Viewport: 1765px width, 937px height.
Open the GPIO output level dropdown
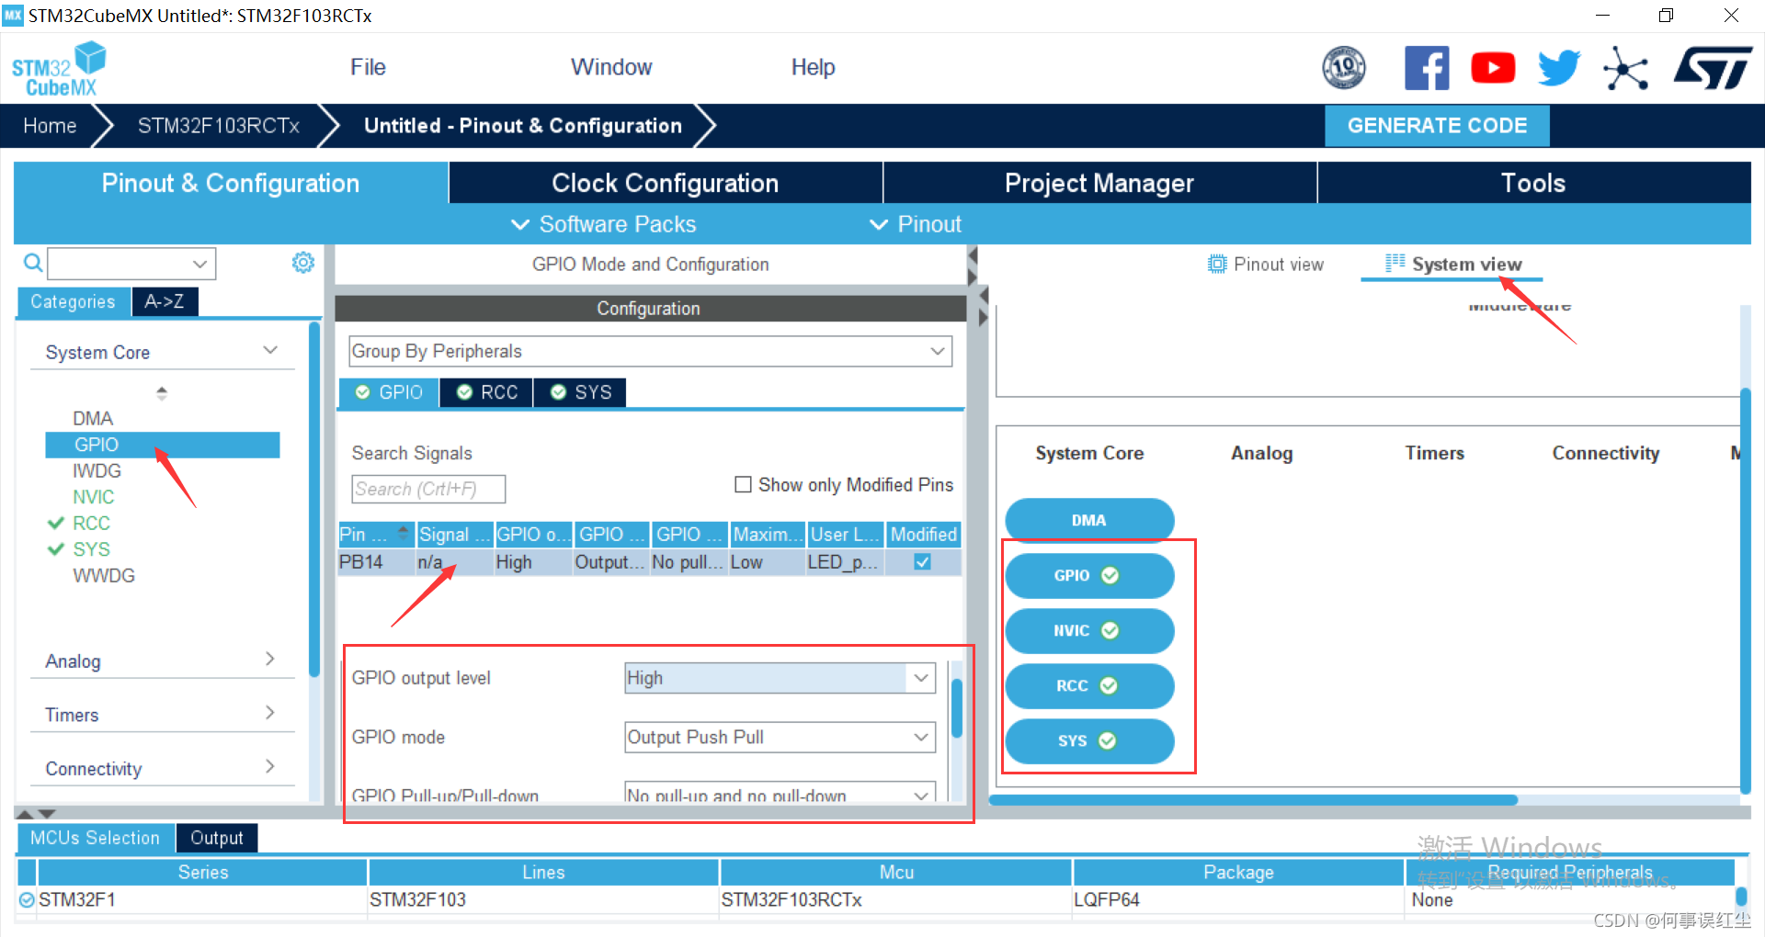[780, 678]
